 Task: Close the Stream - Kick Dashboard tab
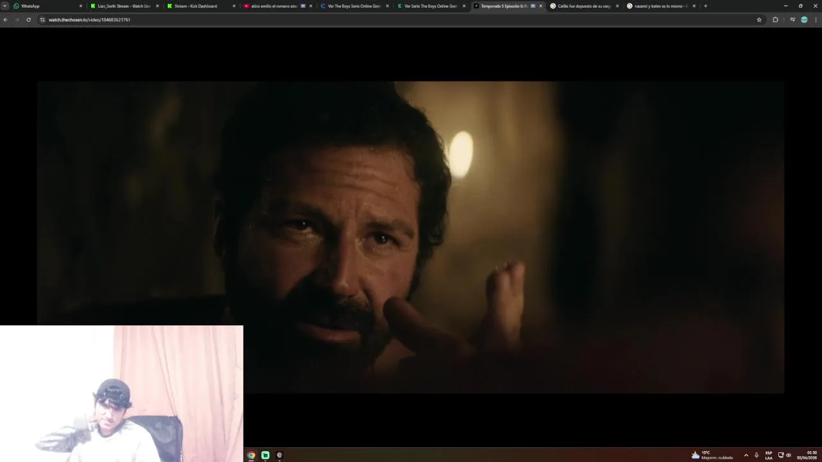[234, 6]
